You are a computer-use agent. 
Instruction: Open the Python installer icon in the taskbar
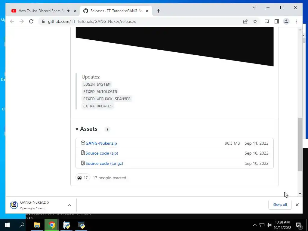[66, 225]
